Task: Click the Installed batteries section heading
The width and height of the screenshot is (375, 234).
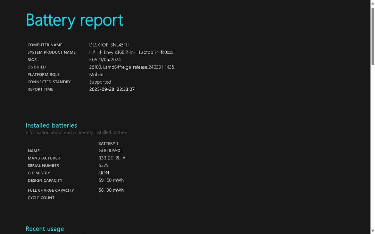Action: (51, 125)
